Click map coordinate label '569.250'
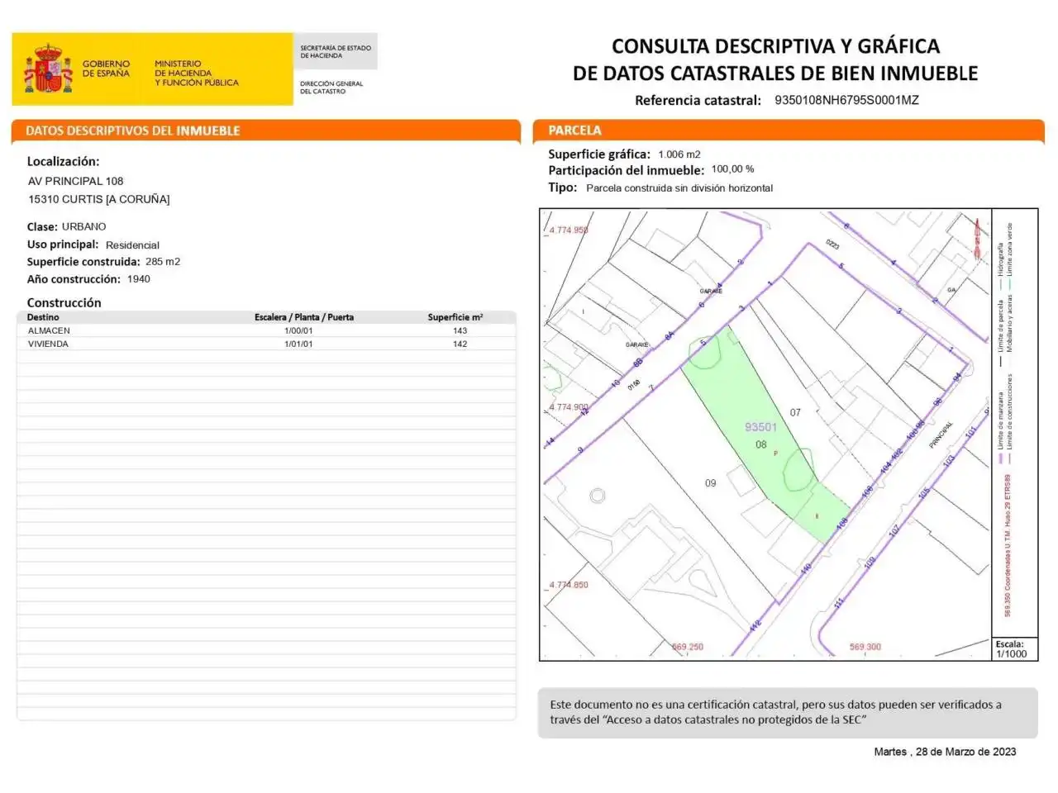This screenshot has width=1058, height=793. coord(688,647)
